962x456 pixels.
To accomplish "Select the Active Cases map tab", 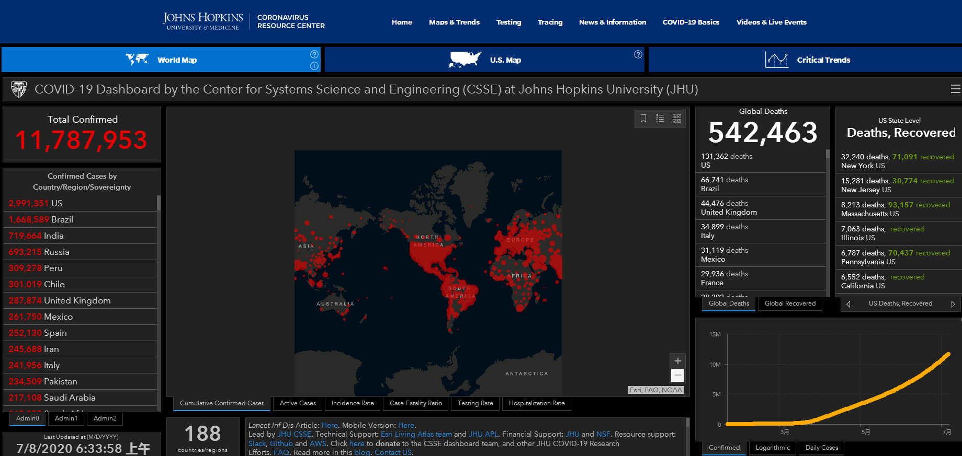I will (x=298, y=403).
